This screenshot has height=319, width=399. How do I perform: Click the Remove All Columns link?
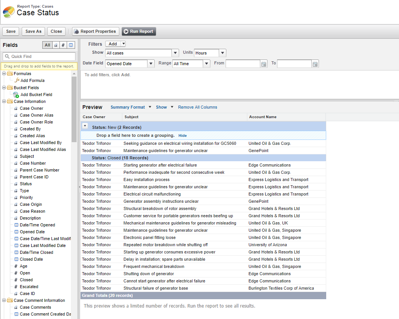coord(197,107)
